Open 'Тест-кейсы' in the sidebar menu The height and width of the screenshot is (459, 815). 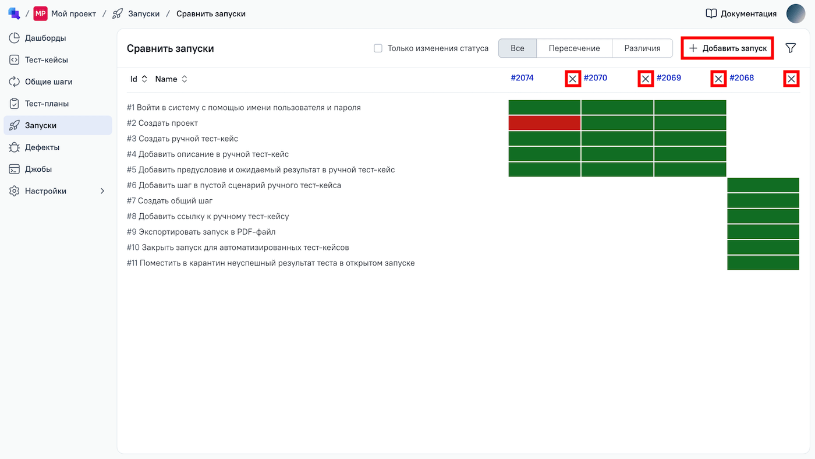click(x=47, y=60)
